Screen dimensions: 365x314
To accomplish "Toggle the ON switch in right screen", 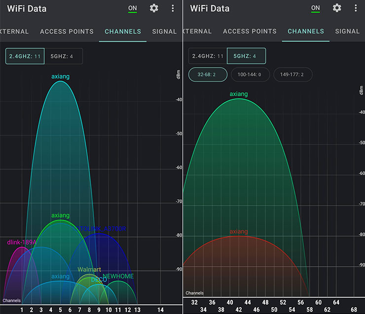I will [x=315, y=8].
